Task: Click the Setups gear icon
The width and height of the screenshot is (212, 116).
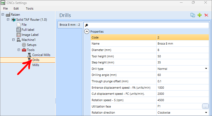Action: tap(24, 45)
